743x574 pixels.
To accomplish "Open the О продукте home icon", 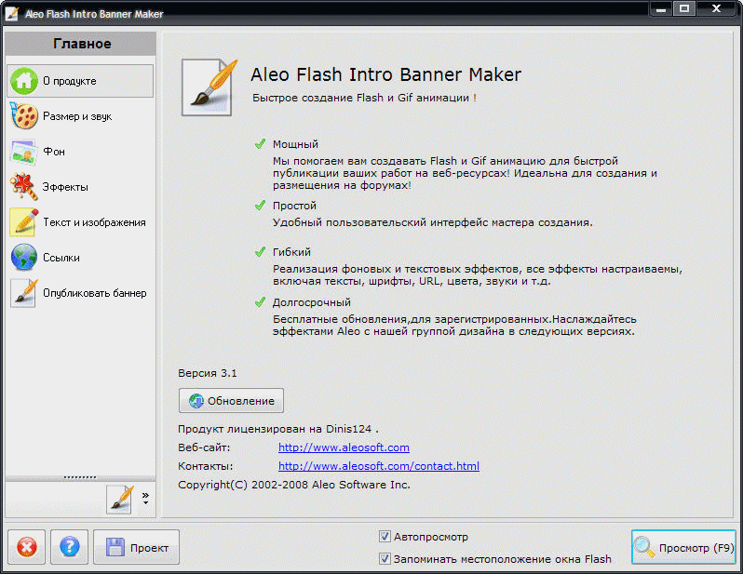I will pyautogui.click(x=23, y=81).
